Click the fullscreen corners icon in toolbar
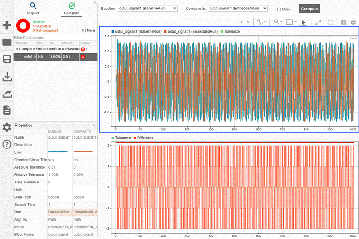Screen dimensions: 359x239 (x=331, y=22)
